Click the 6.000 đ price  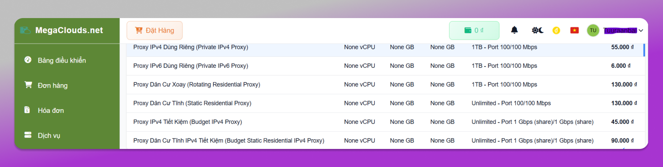pos(621,66)
